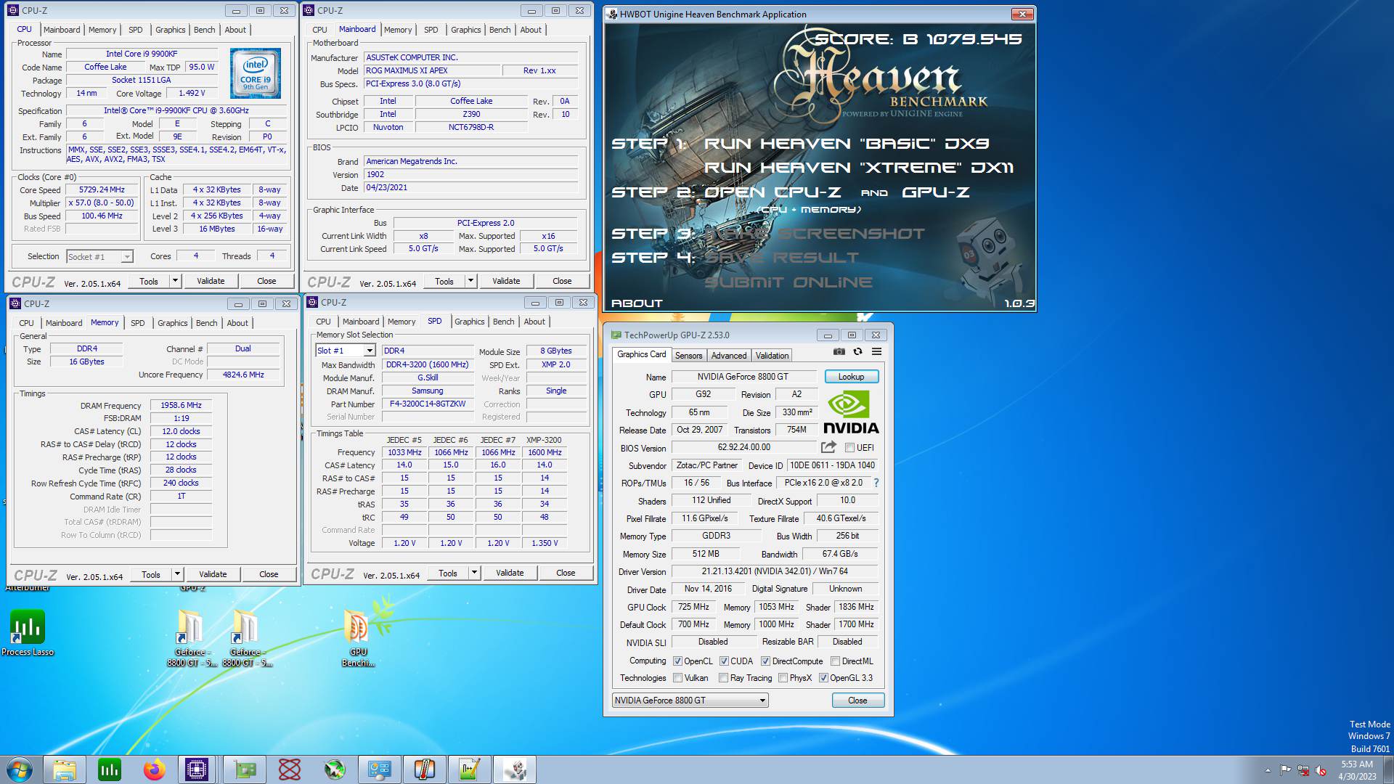Click the Show Desktop strip beside the clock

pos(1388,769)
